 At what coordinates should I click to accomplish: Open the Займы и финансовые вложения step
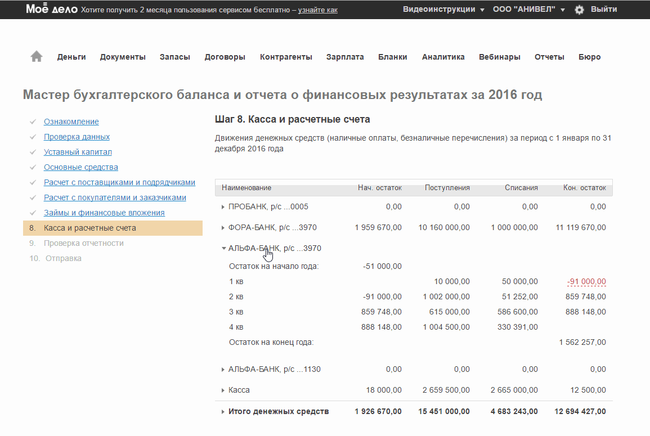tap(104, 213)
